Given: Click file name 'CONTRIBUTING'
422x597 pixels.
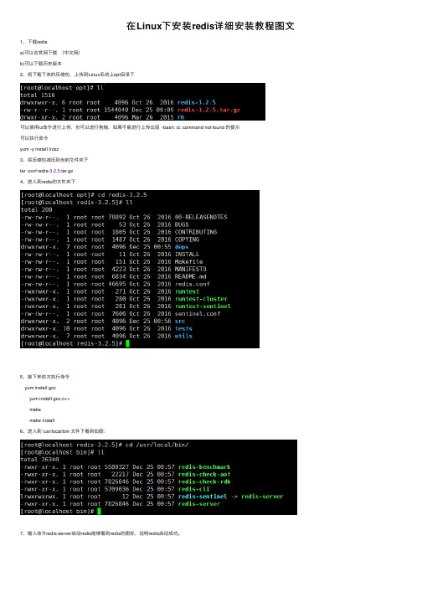Looking at the screenshot, I should pos(196,232).
